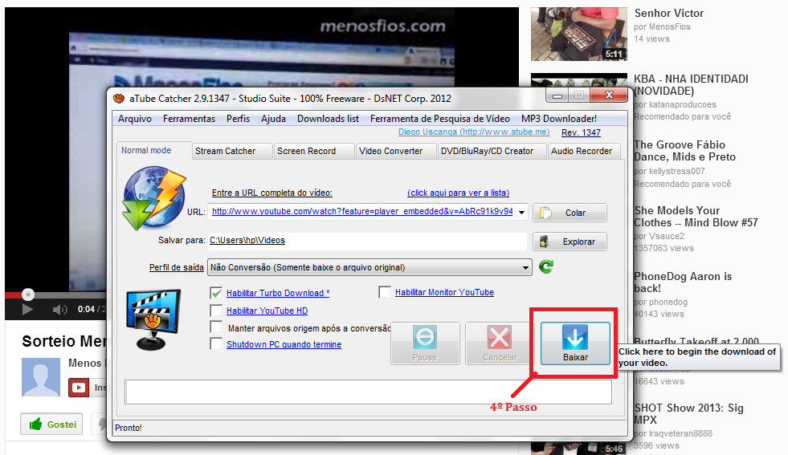The image size is (788, 455).
Task: Open She Models Your Clothes video link
Action: 696,217
